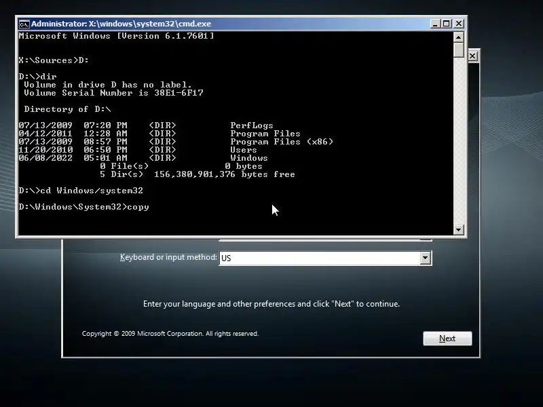The width and height of the screenshot is (543, 407).
Task: Click the 'D:\>dir' command line
Action: [37, 77]
